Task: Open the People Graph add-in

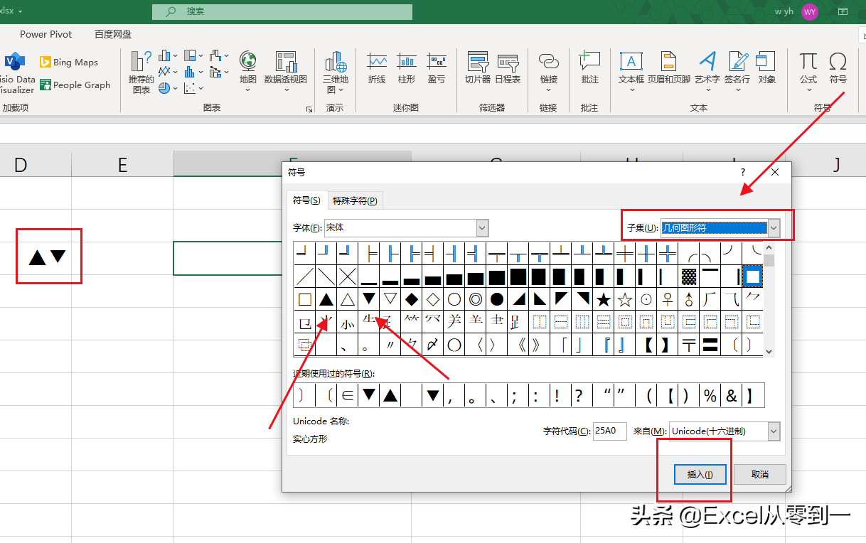Action: coord(75,85)
